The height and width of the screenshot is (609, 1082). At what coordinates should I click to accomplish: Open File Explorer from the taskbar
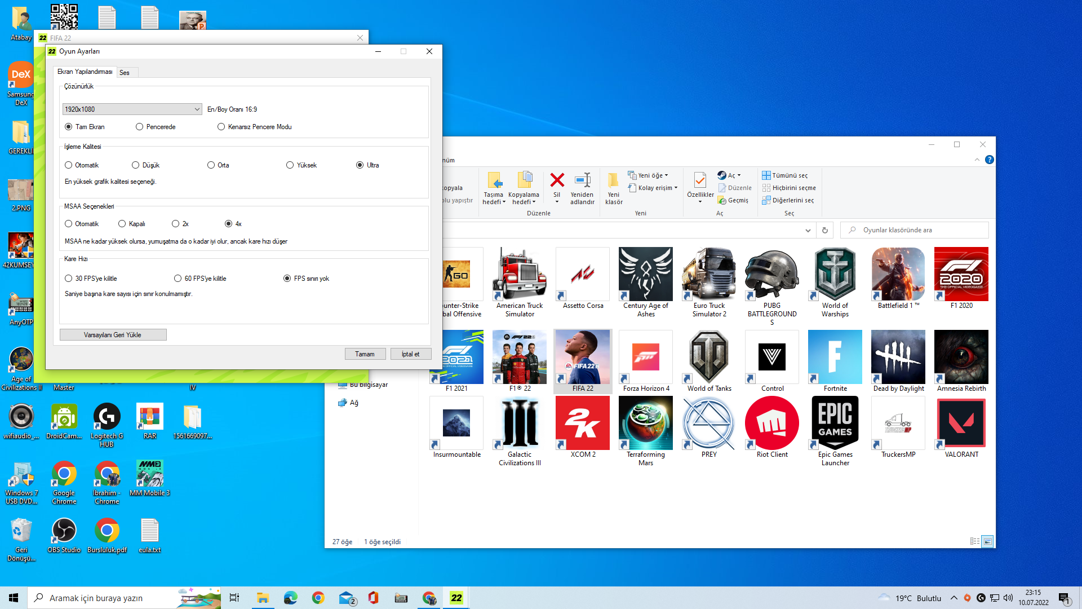(x=263, y=598)
